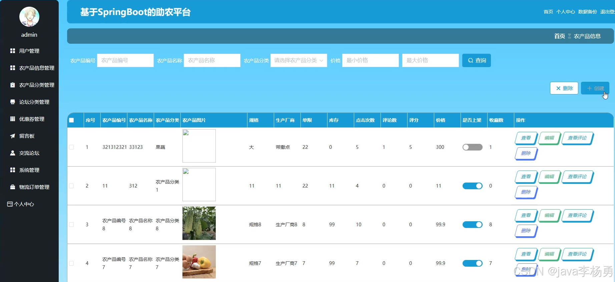Viewport: 615px width, 282px height.
Task: Click 查看评论 button in row 4
Action: (577, 254)
